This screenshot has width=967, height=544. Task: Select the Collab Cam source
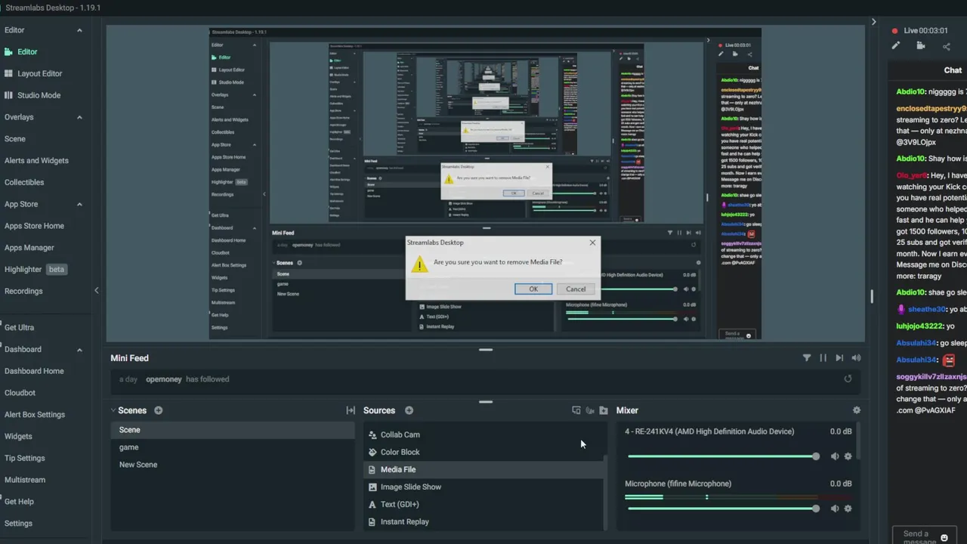tap(483, 434)
